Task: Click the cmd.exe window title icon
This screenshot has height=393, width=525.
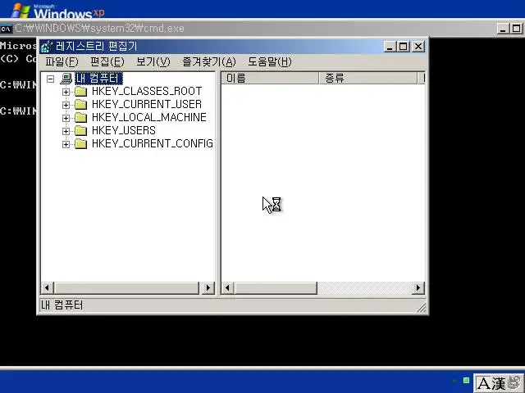Action: 6,29
